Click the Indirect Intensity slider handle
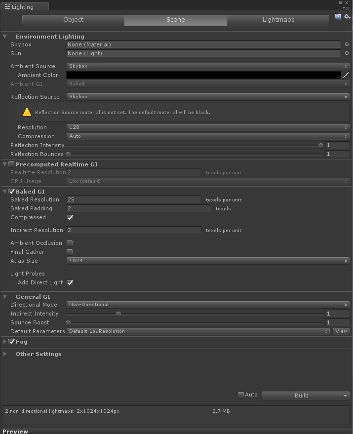 (x=118, y=314)
